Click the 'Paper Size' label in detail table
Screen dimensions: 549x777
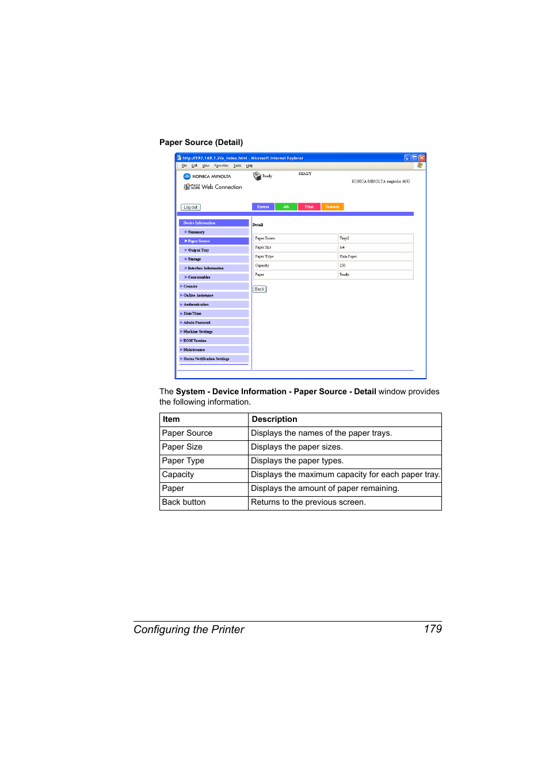[295, 247]
